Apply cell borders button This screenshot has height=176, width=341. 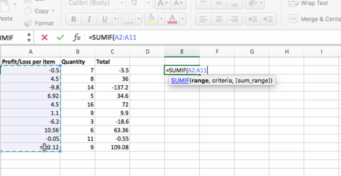(x=128, y=19)
